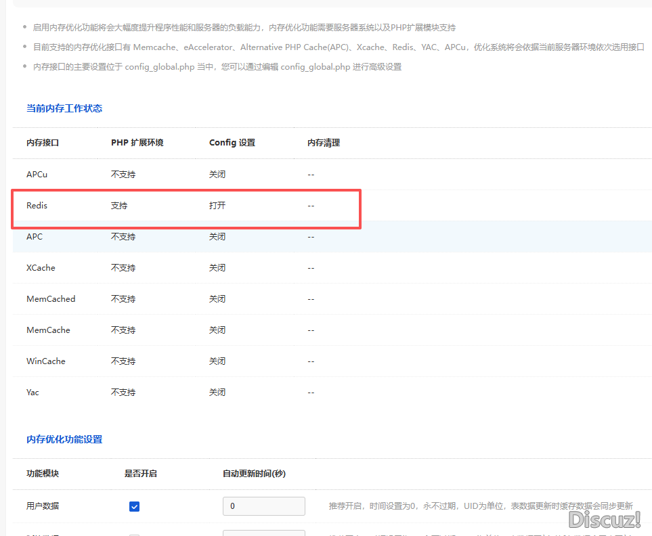Click the 内存清理 column header
This screenshot has height=536, width=652.
[x=324, y=143]
